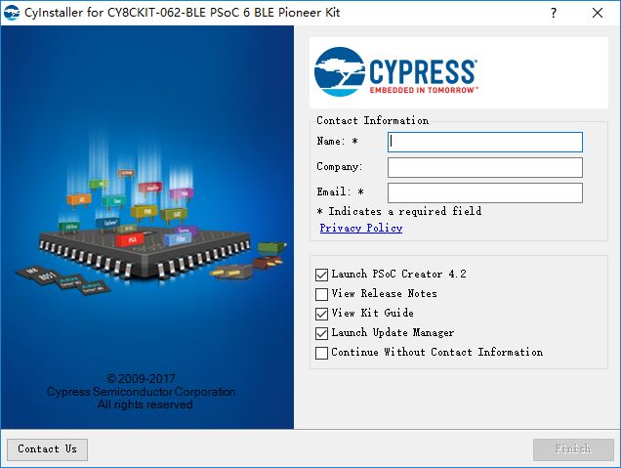The height and width of the screenshot is (468, 621).
Task: Click the Contact Us button
Action: [47, 449]
